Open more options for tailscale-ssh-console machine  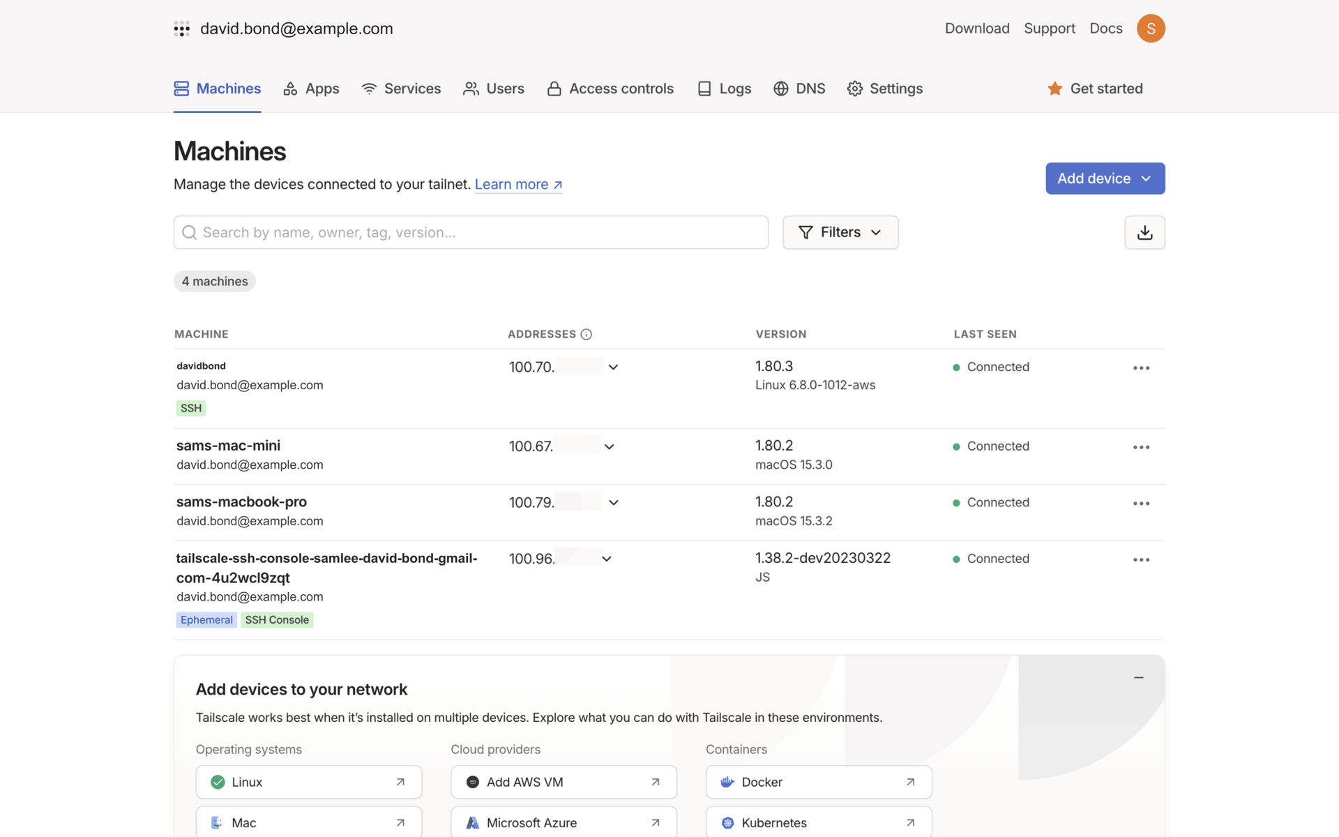tap(1141, 559)
